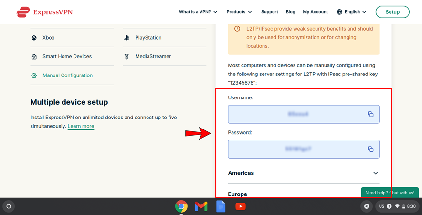Open the ChromeOS launcher button
Viewport: 422px width, 215px height.
(x=9, y=206)
